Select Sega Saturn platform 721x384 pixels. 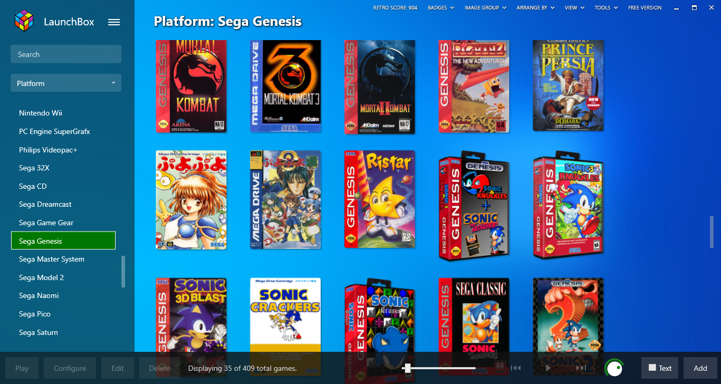(x=63, y=332)
